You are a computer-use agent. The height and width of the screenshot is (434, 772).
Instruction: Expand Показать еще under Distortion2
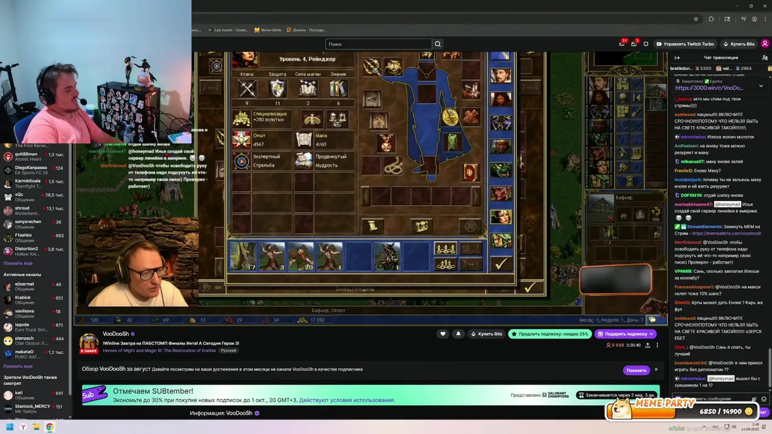coord(18,263)
